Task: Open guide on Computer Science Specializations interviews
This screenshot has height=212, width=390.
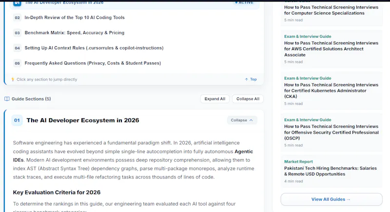Action: pyautogui.click(x=331, y=10)
